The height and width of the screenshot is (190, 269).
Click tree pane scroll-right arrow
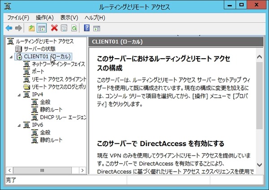coord(82,170)
